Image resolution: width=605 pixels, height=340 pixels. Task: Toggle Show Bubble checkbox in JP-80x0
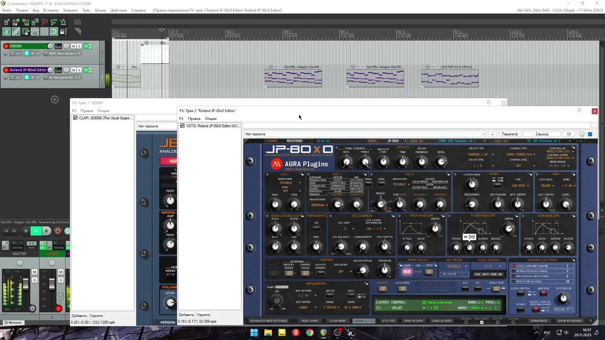point(482,322)
